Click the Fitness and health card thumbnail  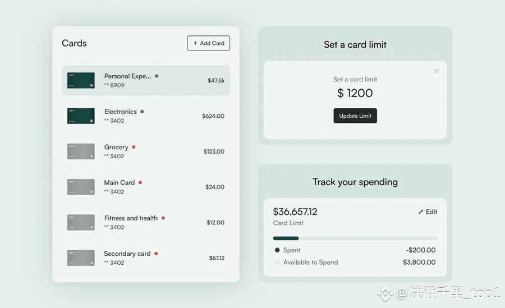(x=81, y=222)
